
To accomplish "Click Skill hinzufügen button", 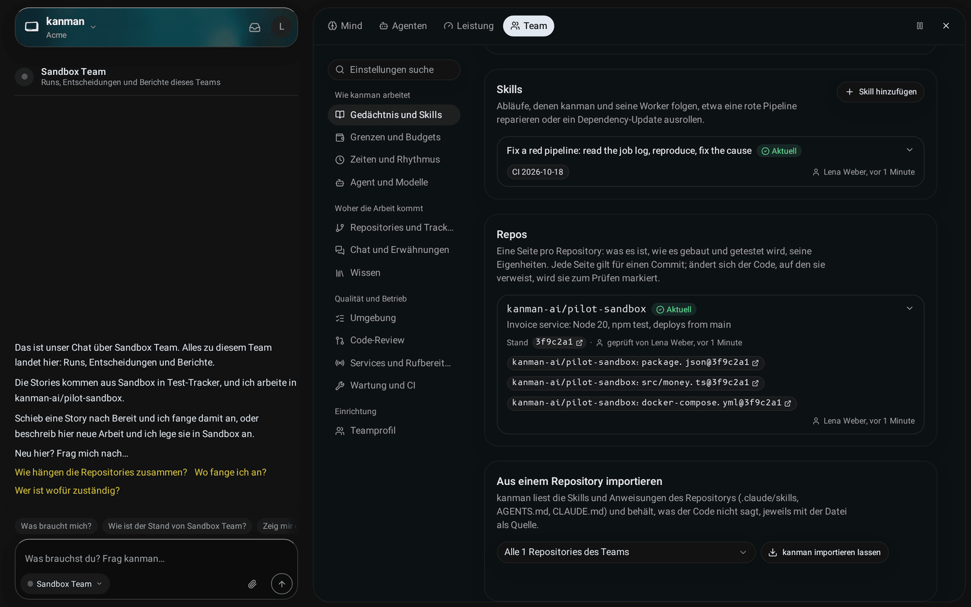I will (881, 92).
